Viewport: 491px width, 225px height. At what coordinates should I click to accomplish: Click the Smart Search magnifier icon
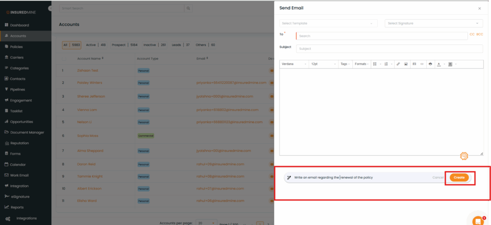188,9
